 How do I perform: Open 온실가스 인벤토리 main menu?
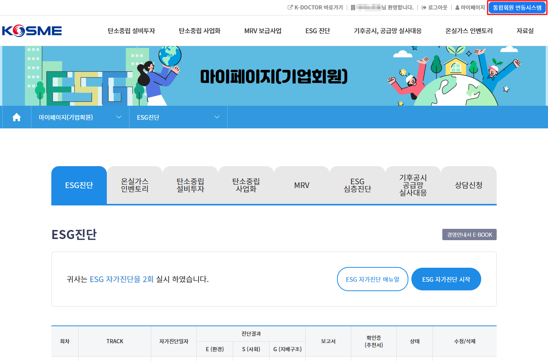[469, 31]
